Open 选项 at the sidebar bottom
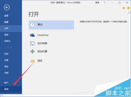The image size is (131, 97). tap(11, 89)
